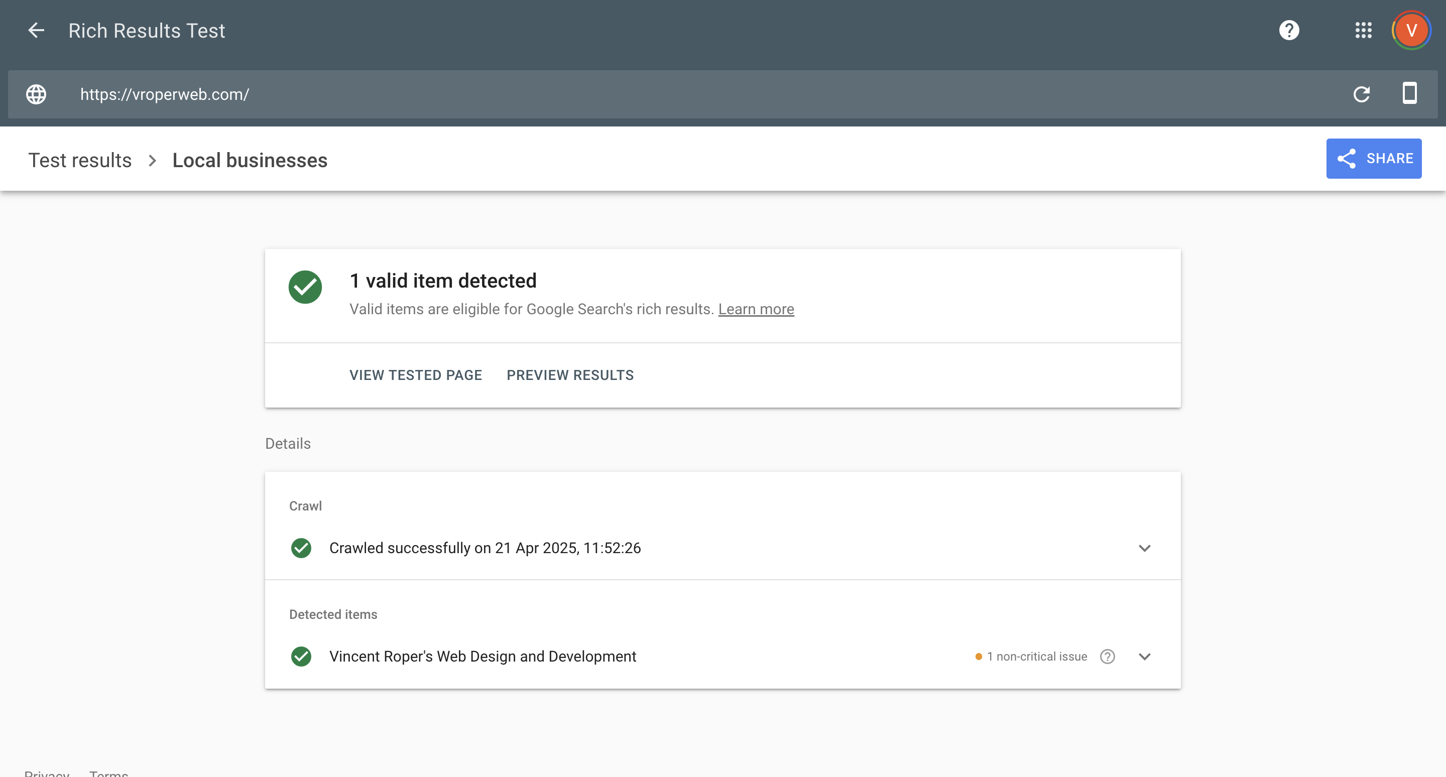The width and height of the screenshot is (1446, 777).
Task: Click the Local businesses breadcrumb title
Action: pos(250,161)
